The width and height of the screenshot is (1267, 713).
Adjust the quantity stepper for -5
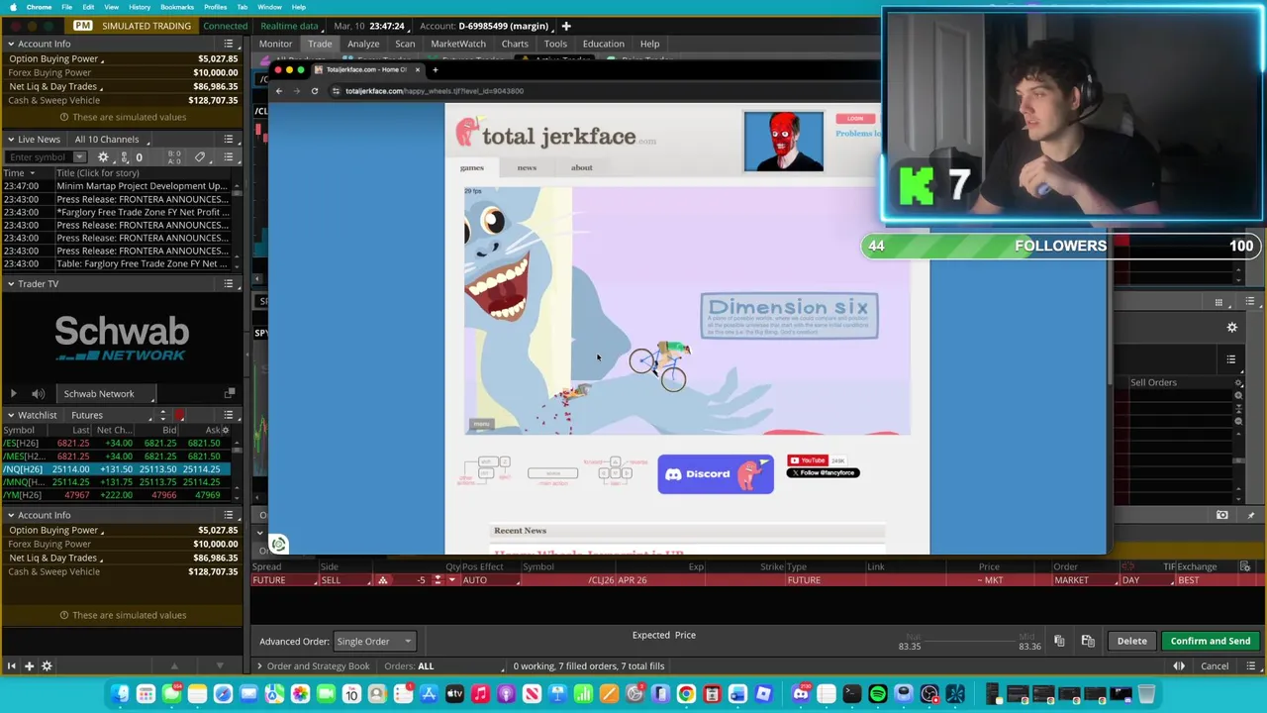[x=437, y=580]
